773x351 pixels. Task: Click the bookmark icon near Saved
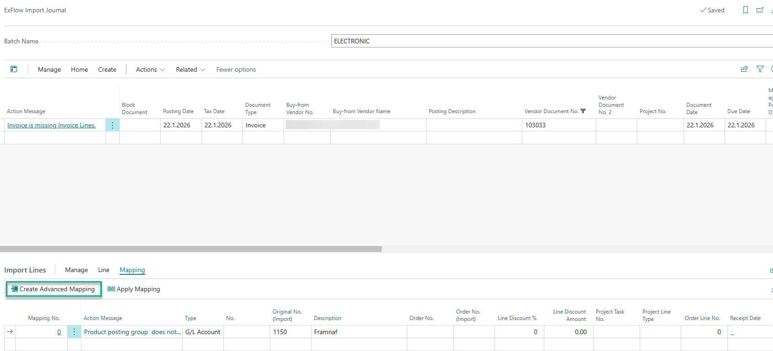pos(746,10)
